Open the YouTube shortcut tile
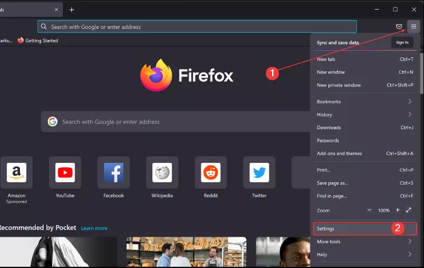Viewport: 424px width, 268px height. pos(65,173)
